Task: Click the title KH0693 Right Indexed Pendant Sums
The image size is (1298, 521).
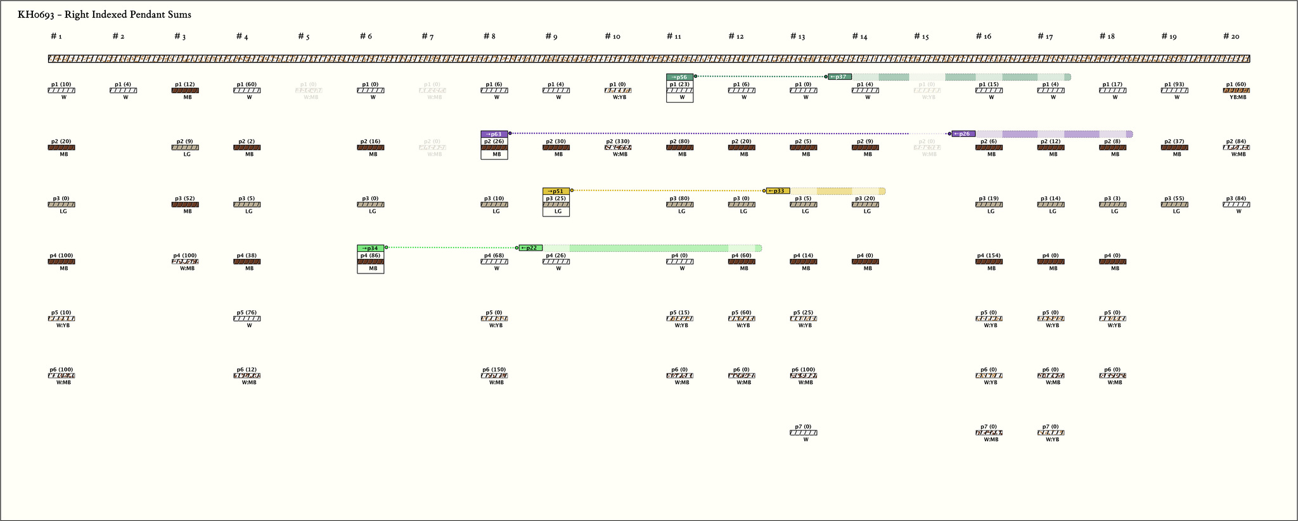Action: [x=105, y=15]
